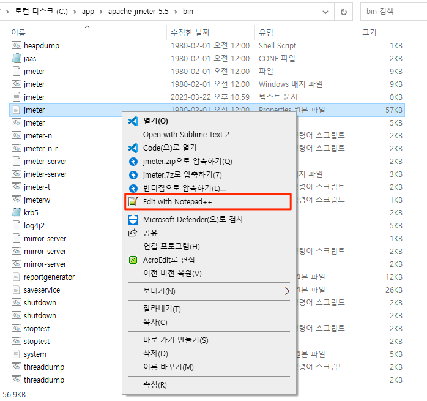Click the refresh icon beside the address bar

344,12
